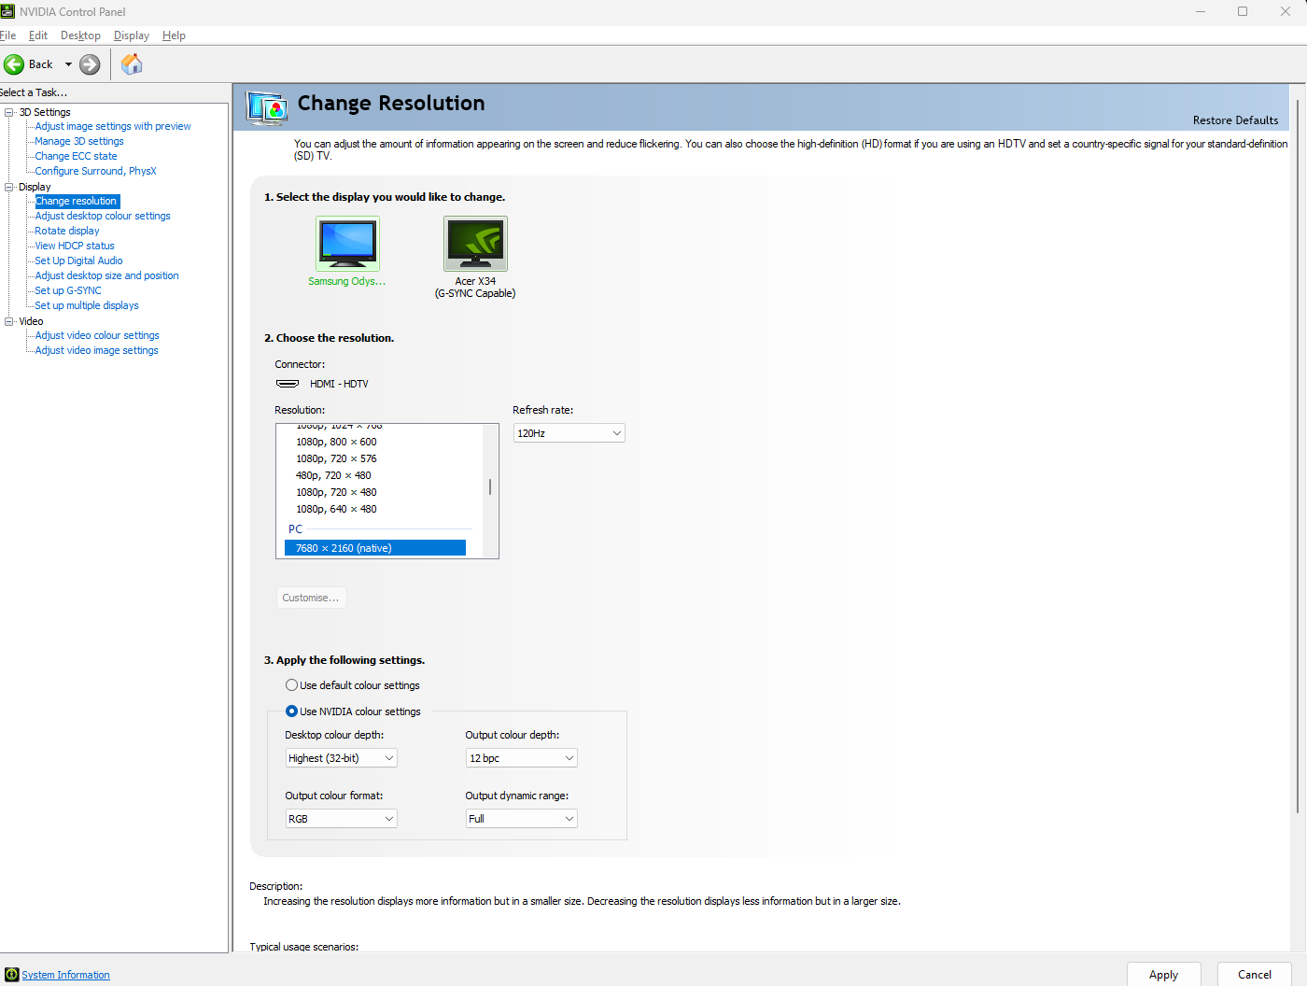Select the Acer X34 display icon
The height and width of the screenshot is (986, 1307).
tap(475, 244)
